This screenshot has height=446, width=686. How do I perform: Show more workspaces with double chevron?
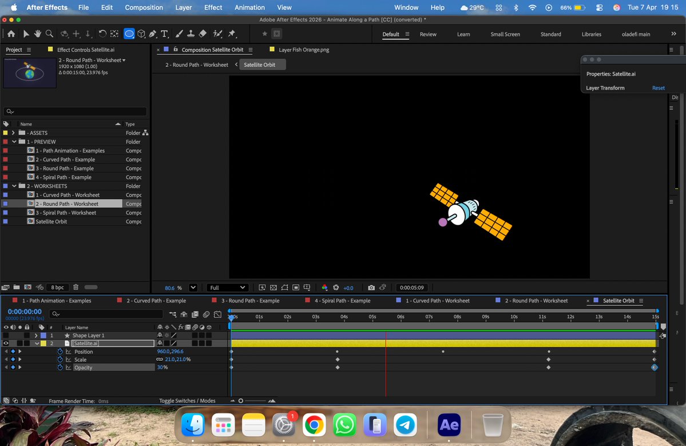tap(674, 34)
